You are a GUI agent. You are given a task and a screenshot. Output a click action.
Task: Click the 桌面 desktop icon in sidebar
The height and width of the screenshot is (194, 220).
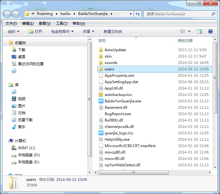[14, 57]
